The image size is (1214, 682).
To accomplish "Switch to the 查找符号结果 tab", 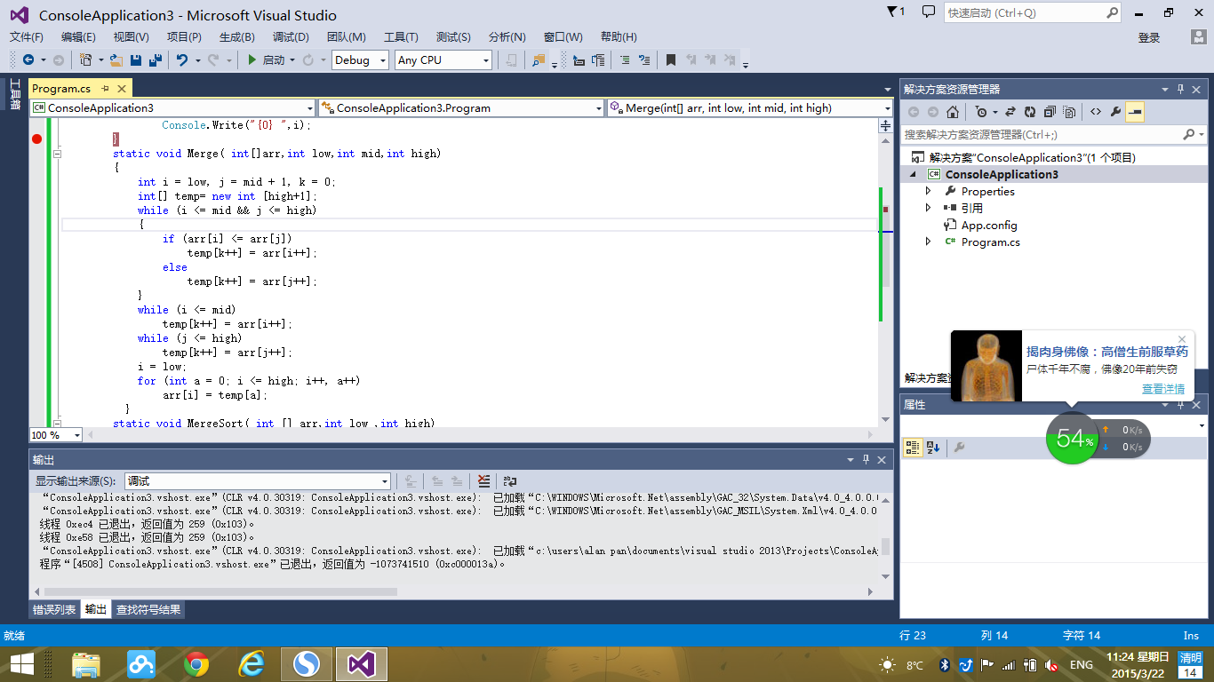I will coord(148,610).
